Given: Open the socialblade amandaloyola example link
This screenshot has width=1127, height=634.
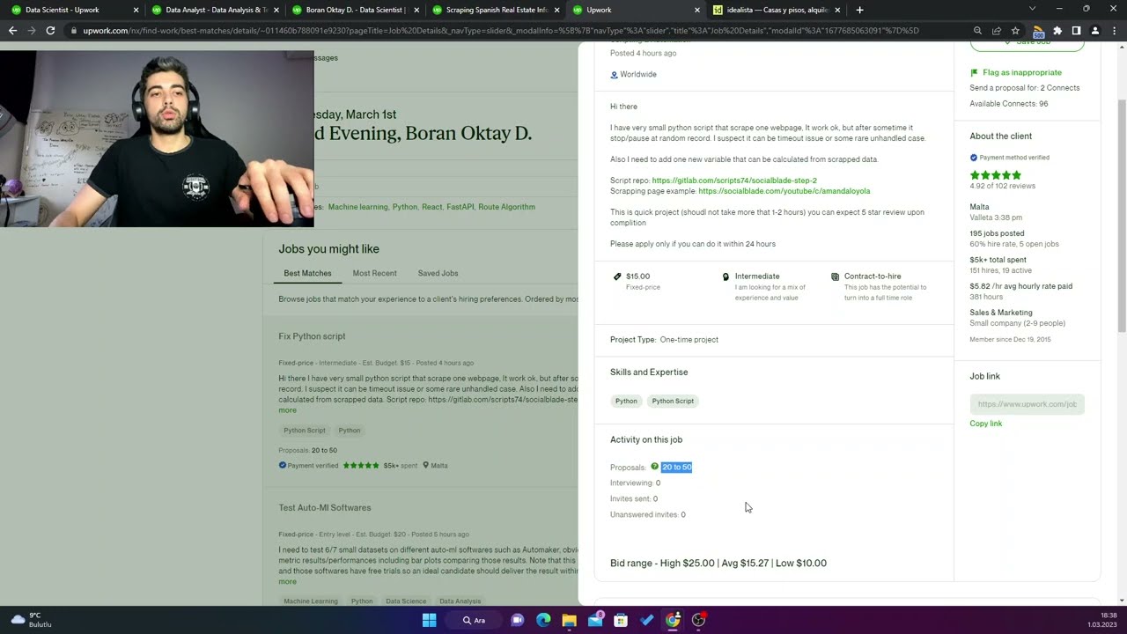Looking at the screenshot, I should point(784,191).
